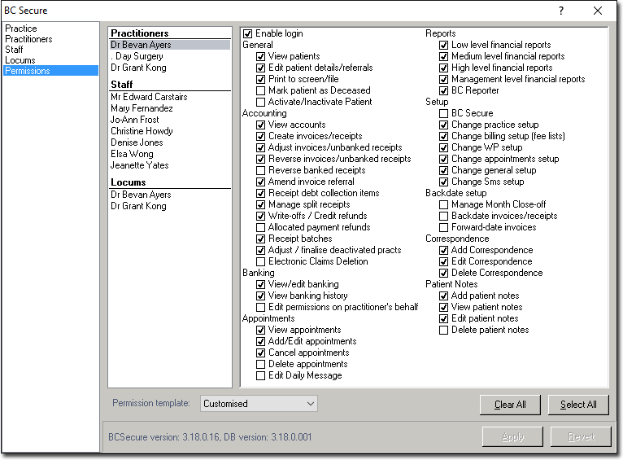Toggle Cancel appointments checkbox
Screen dimensions: 623x460
tap(260, 353)
